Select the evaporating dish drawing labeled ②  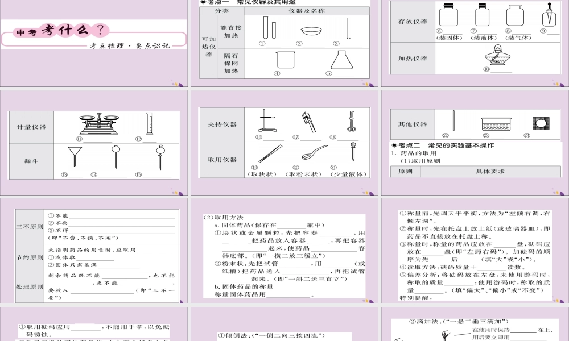[x=311, y=31]
